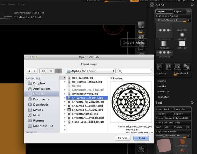Click the Scroll hand icon
197x154 pixels.
point(141,38)
